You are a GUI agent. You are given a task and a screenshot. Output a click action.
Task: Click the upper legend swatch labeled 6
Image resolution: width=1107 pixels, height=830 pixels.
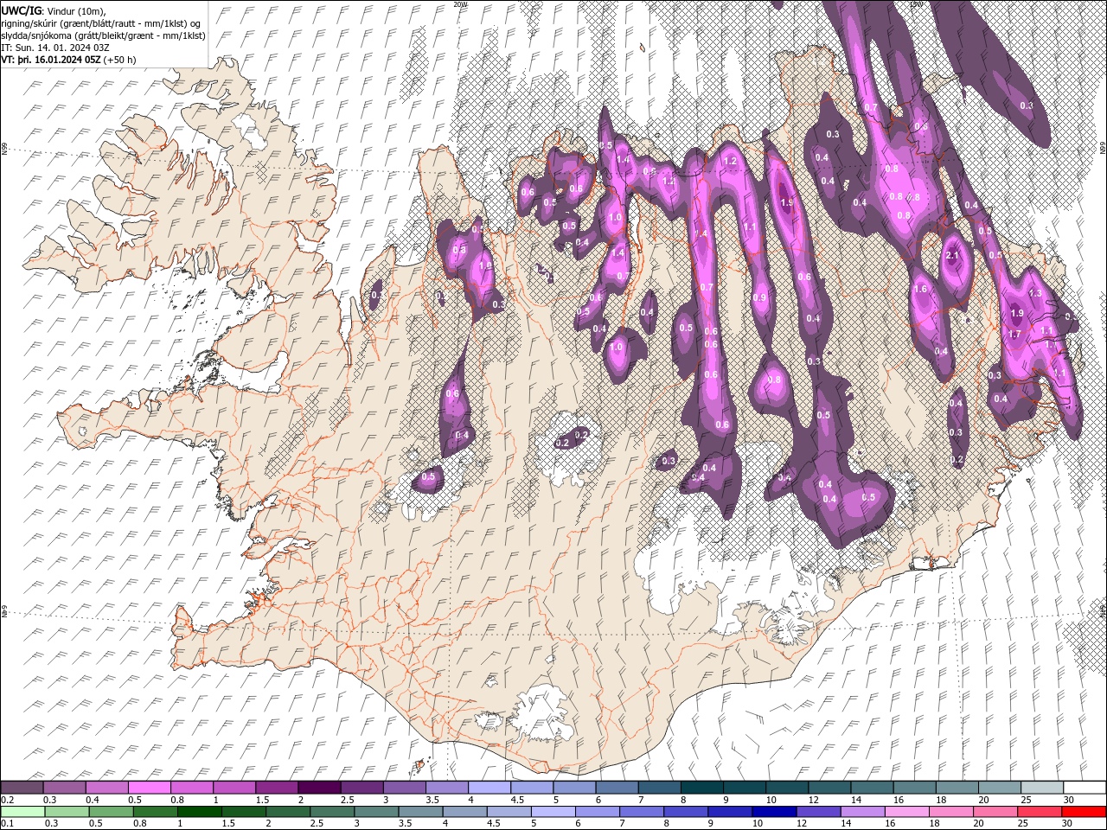617,788
